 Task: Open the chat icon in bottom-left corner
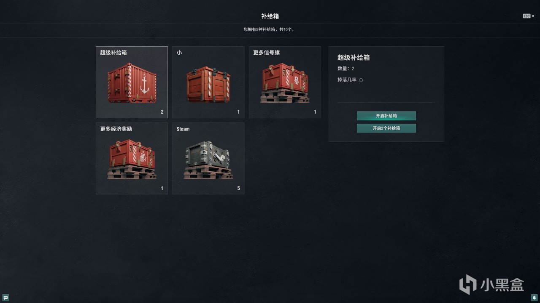[5, 298]
